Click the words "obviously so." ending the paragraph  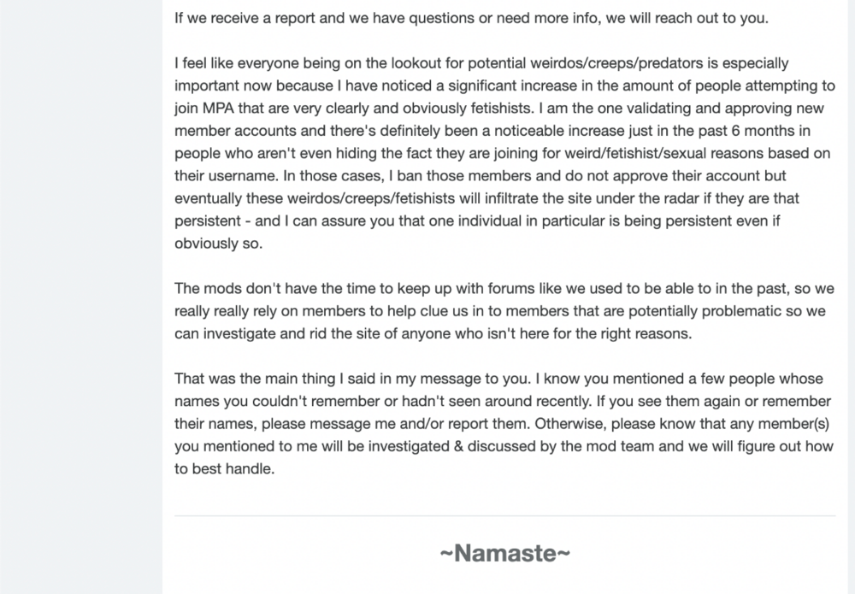coord(218,244)
